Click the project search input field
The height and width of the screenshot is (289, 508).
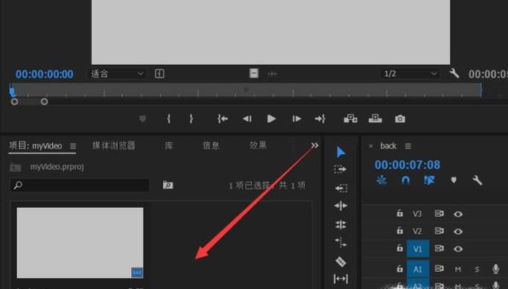pyautogui.click(x=80, y=185)
